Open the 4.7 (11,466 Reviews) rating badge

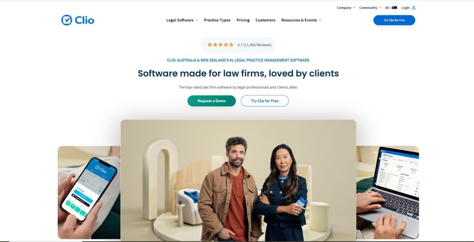[238, 45]
